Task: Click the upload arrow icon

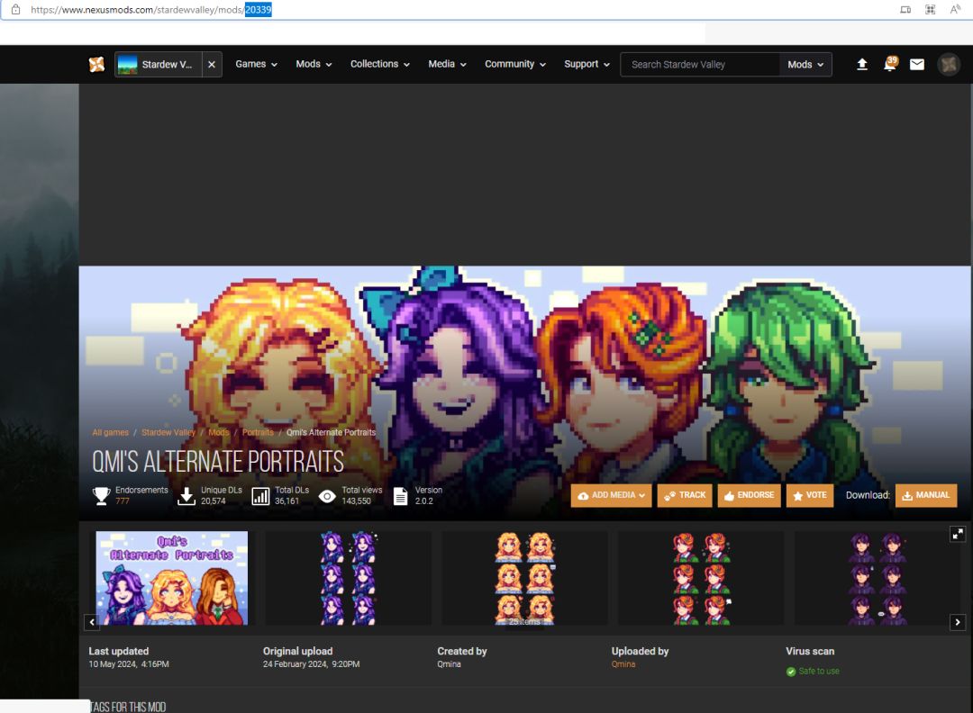Action: click(x=862, y=65)
